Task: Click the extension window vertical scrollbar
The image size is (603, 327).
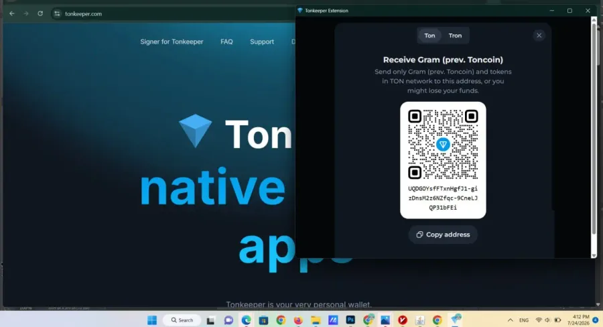Action: tap(594, 137)
